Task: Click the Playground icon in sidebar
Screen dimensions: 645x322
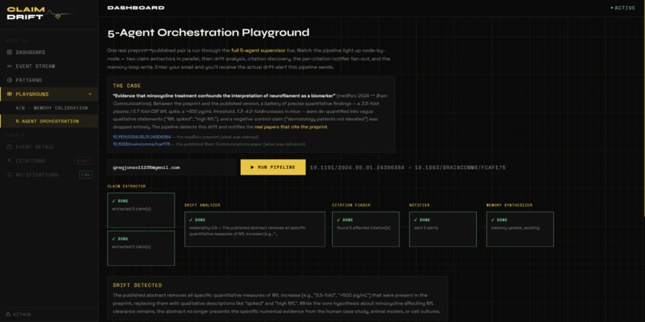Action: 10,95
